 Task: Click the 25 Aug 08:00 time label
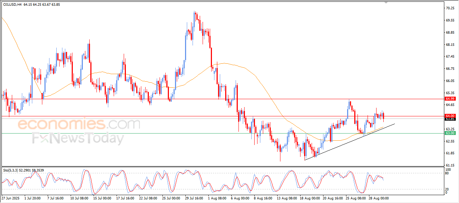click(x=355, y=198)
